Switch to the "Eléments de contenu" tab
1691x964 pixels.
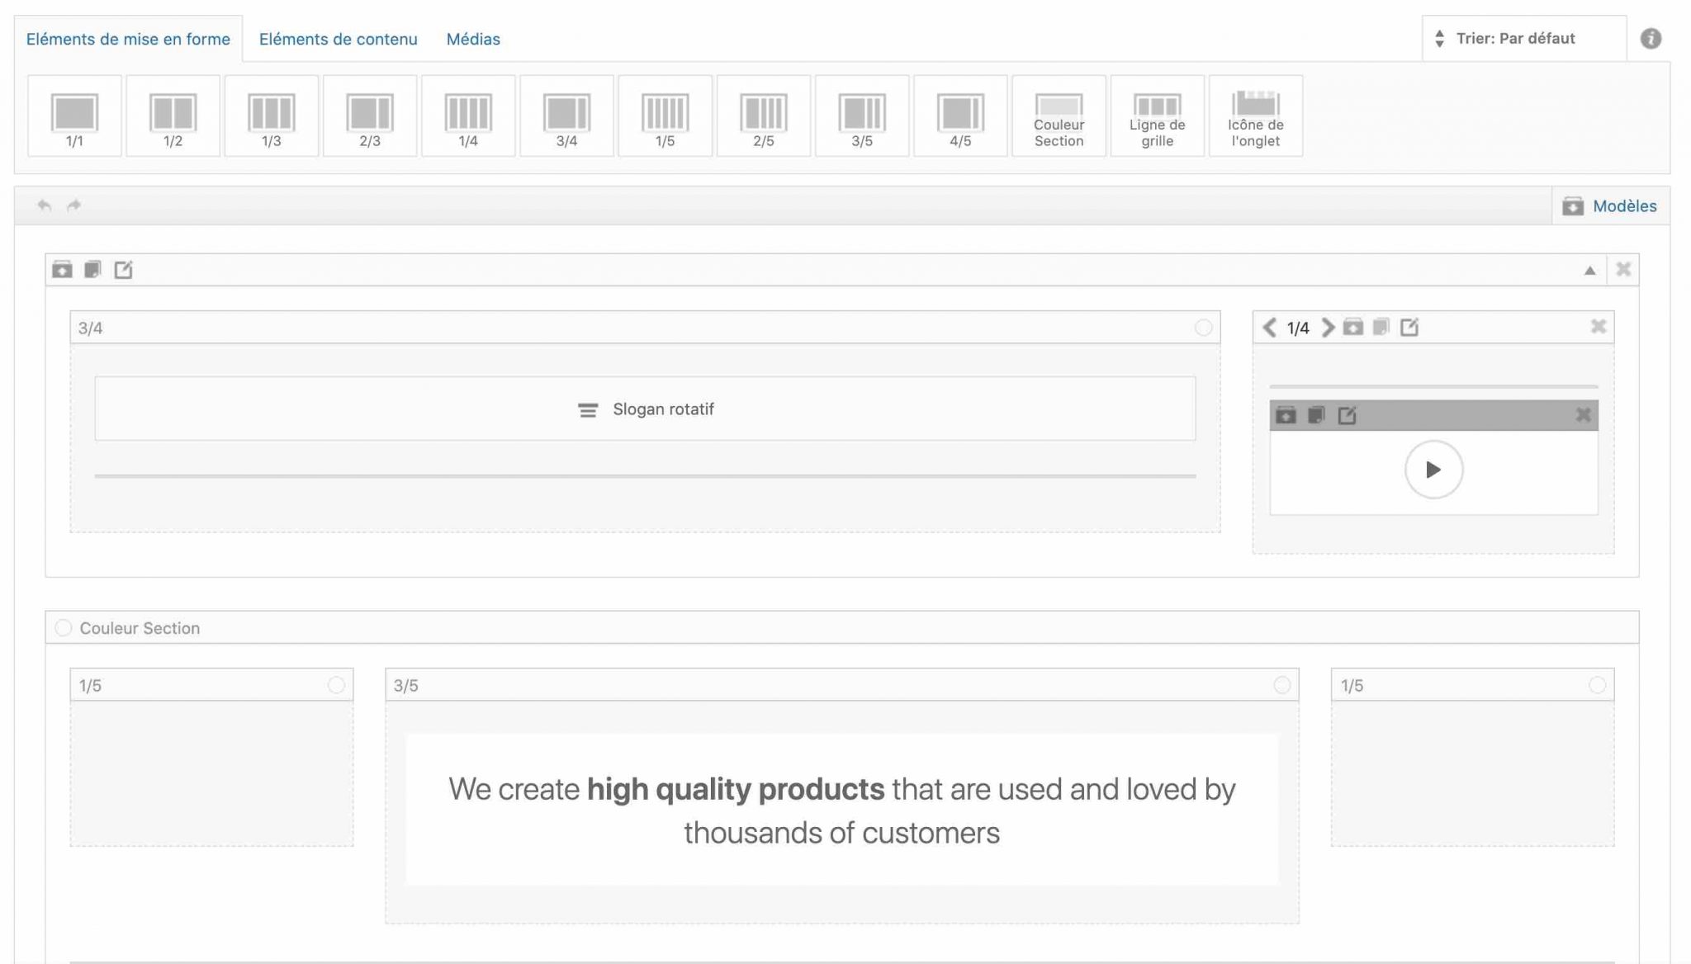pyautogui.click(x=338, y=39)
